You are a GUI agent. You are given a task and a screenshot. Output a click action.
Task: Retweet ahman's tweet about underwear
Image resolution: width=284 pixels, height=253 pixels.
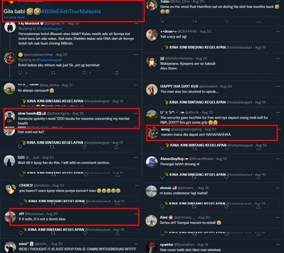coord(194,207)
